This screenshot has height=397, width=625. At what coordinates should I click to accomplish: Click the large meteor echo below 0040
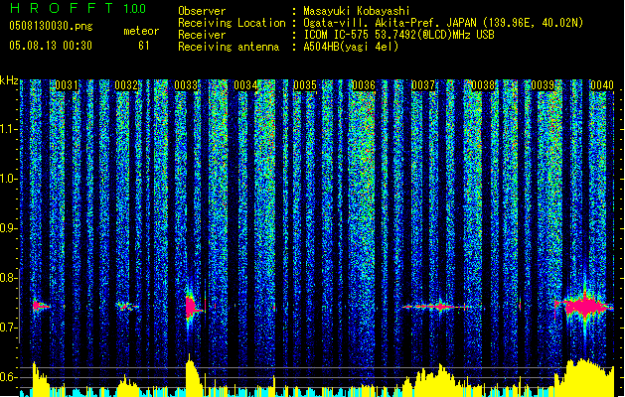pyautogui.click(x=584, y=307)
